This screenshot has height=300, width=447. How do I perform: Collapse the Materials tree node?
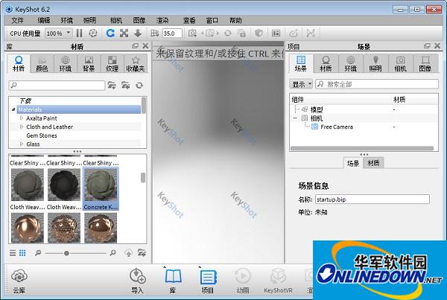point(13,109)
